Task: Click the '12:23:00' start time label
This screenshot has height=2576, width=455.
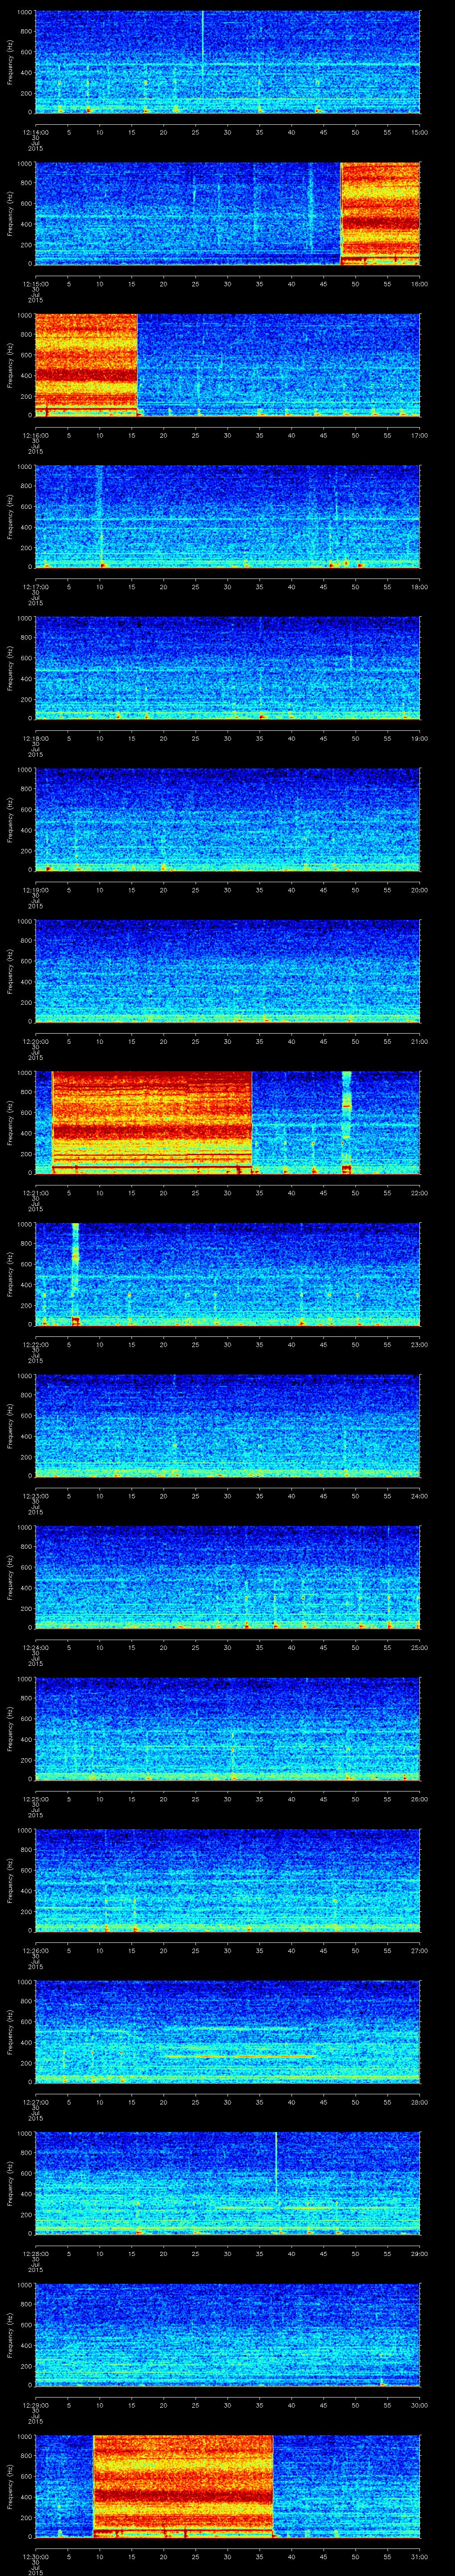Action: click(35, 1496)
